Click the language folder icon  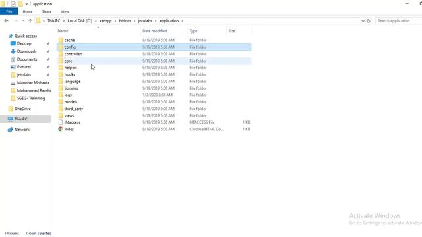point(61,81)
